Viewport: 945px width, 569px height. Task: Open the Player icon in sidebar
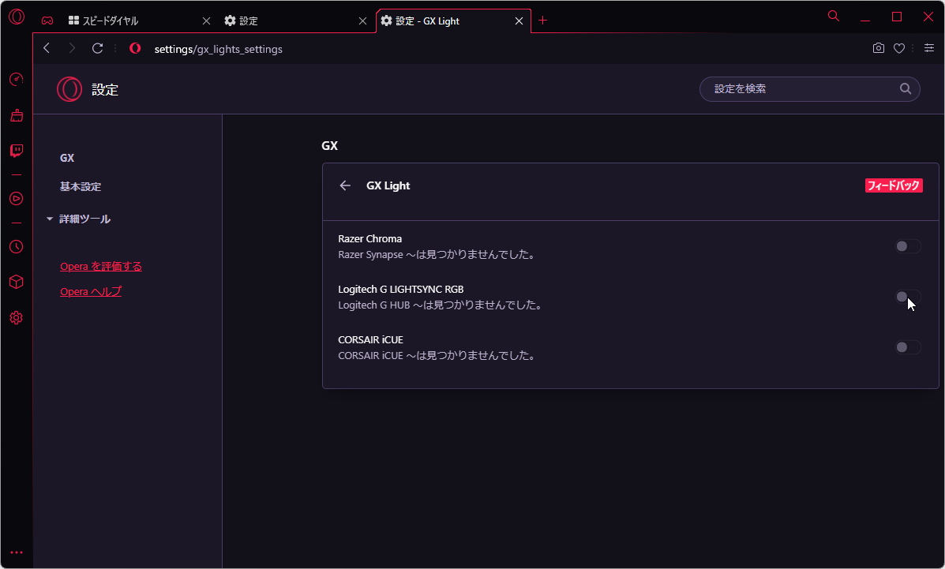[17, 198]
